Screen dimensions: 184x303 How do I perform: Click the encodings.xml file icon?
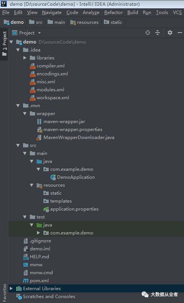tap(32, 74)
